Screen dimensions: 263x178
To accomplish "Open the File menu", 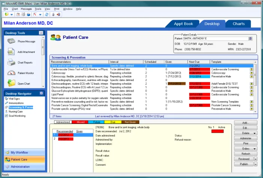I will pos(6,9).
